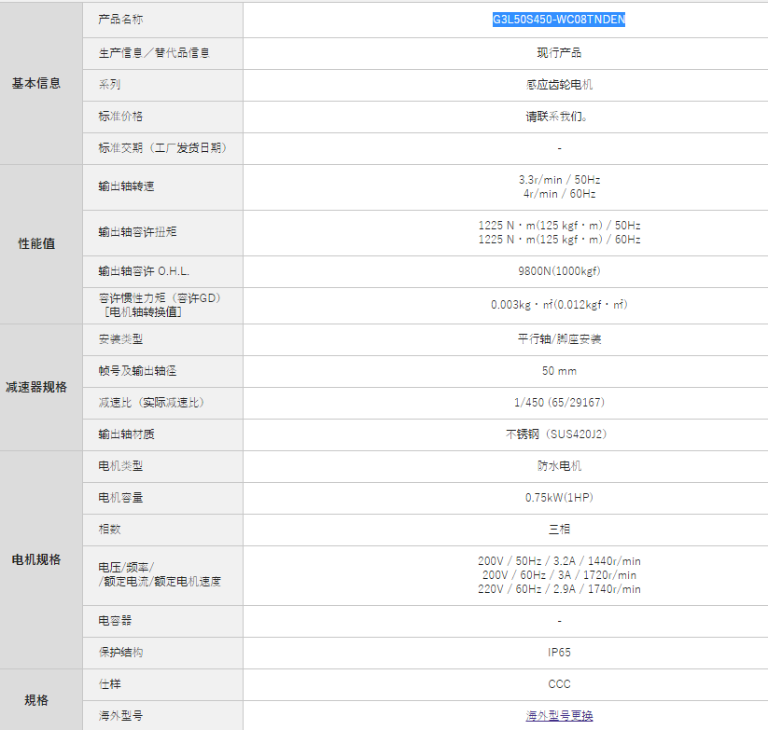Click the 1/450 (65/29167) reduction ratio value
Image resolution: width=768 pixels, height=730 pixels.
[559, 403]
